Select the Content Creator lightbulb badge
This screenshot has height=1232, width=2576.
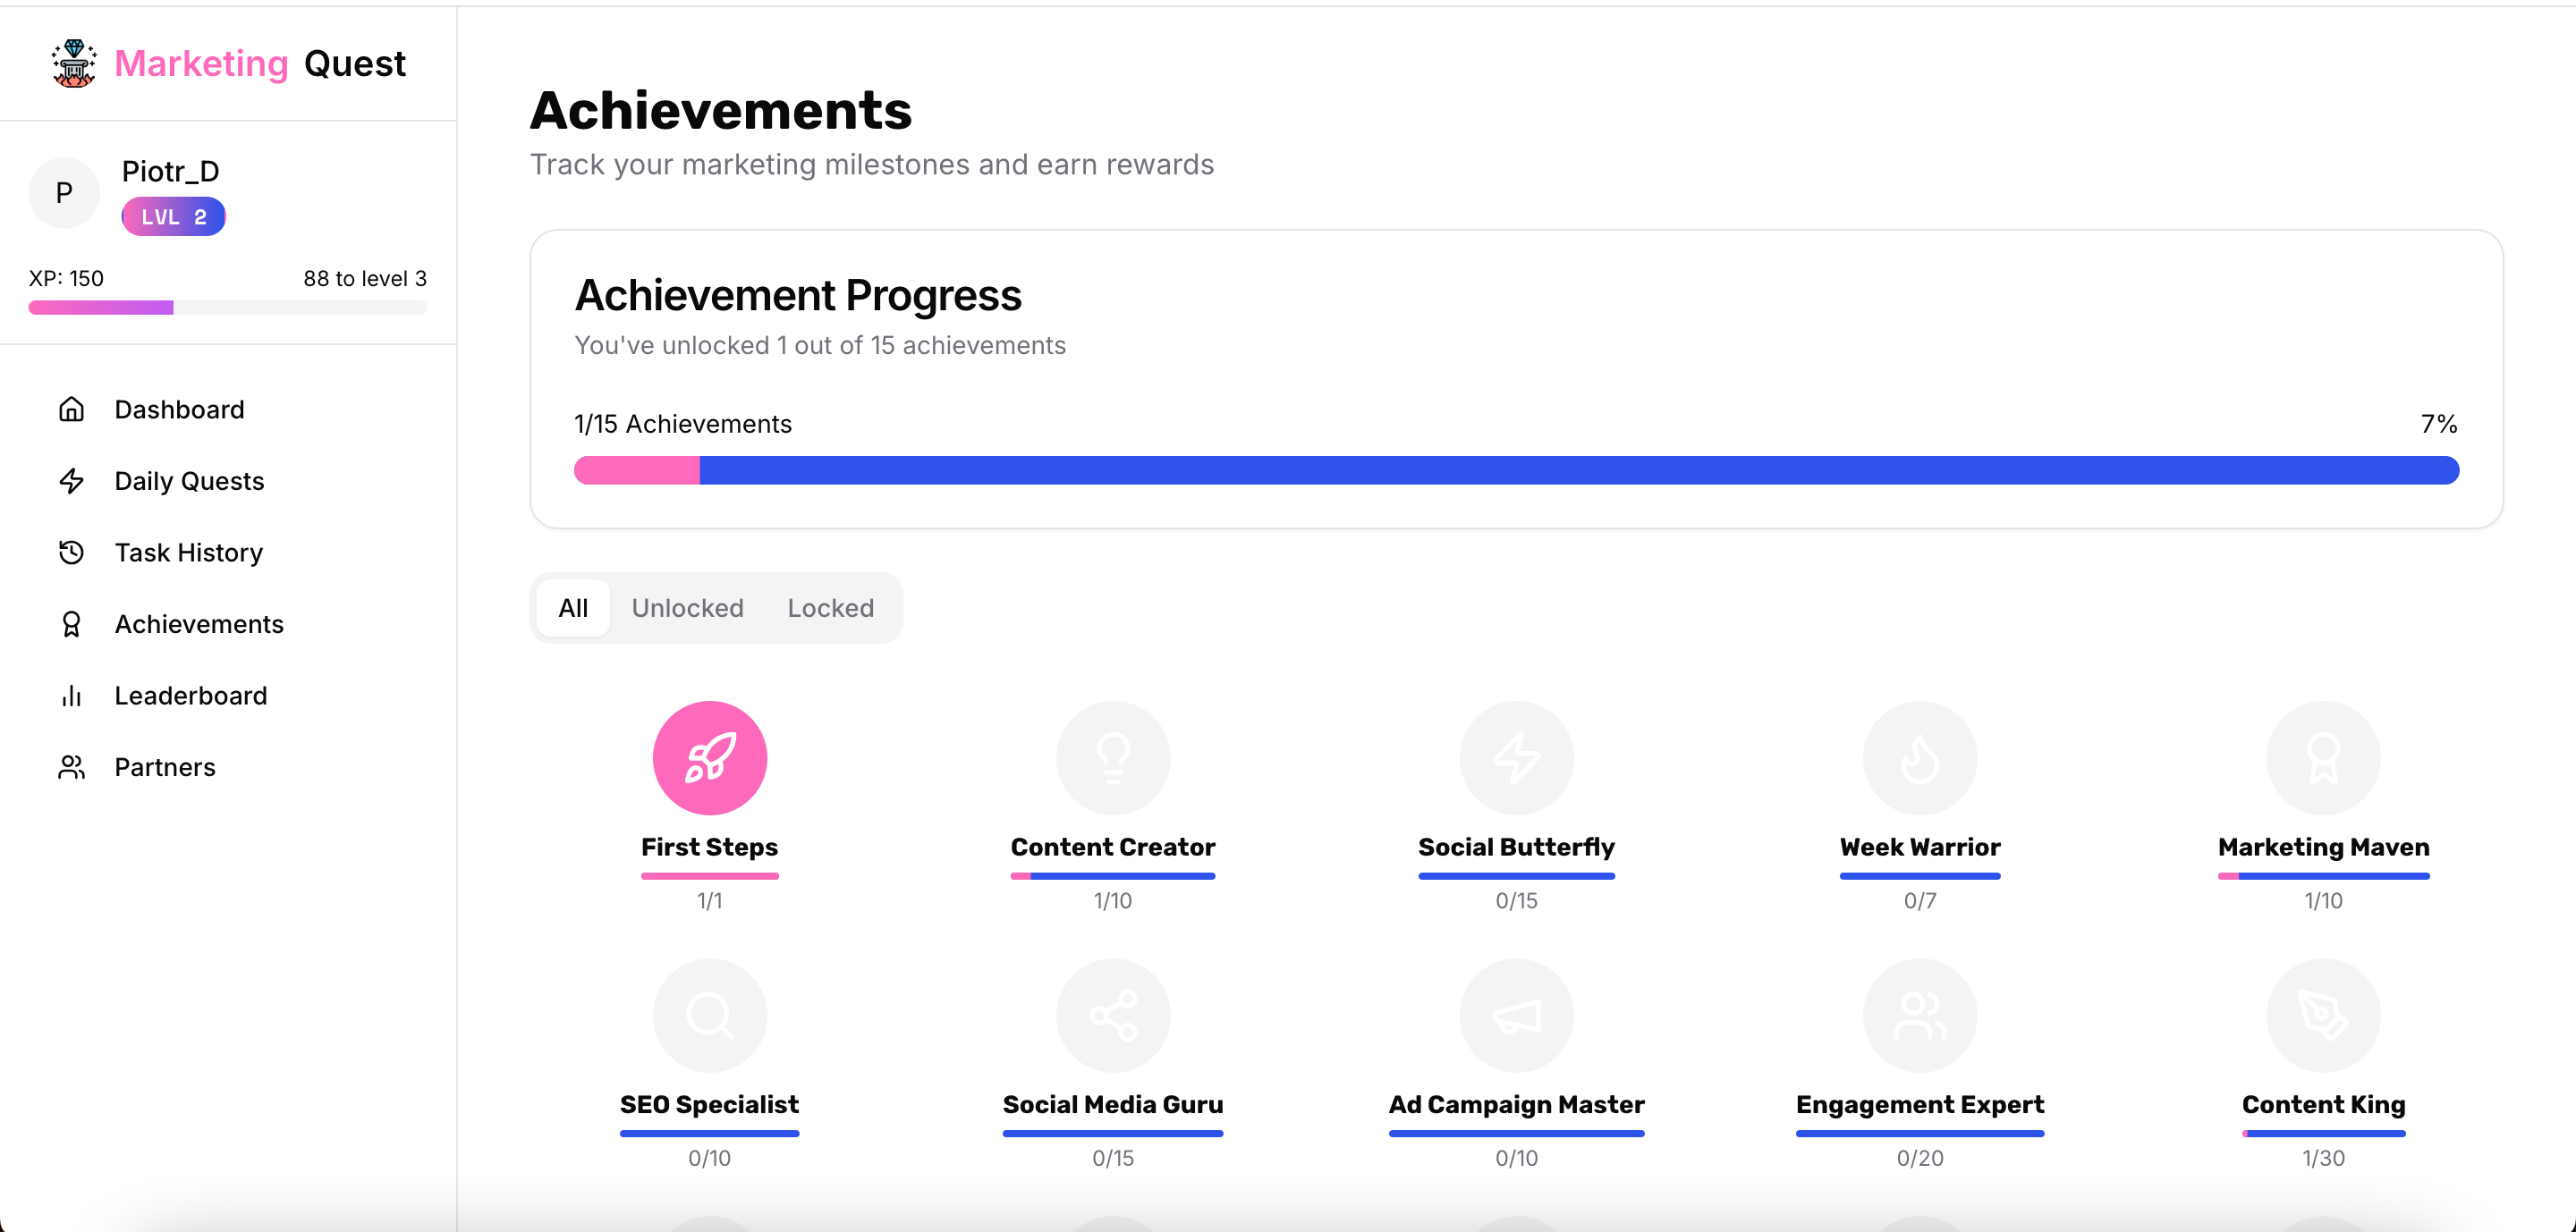[x=1112, y=757]
